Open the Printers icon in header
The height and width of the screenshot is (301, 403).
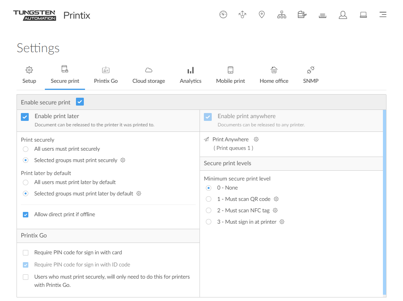(302, 15)
